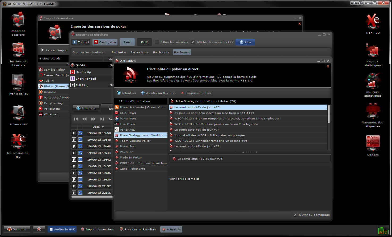Select session dated 19/06/13 19:50
The height and width of the screenshot is (237, 392).
[92, 133]
